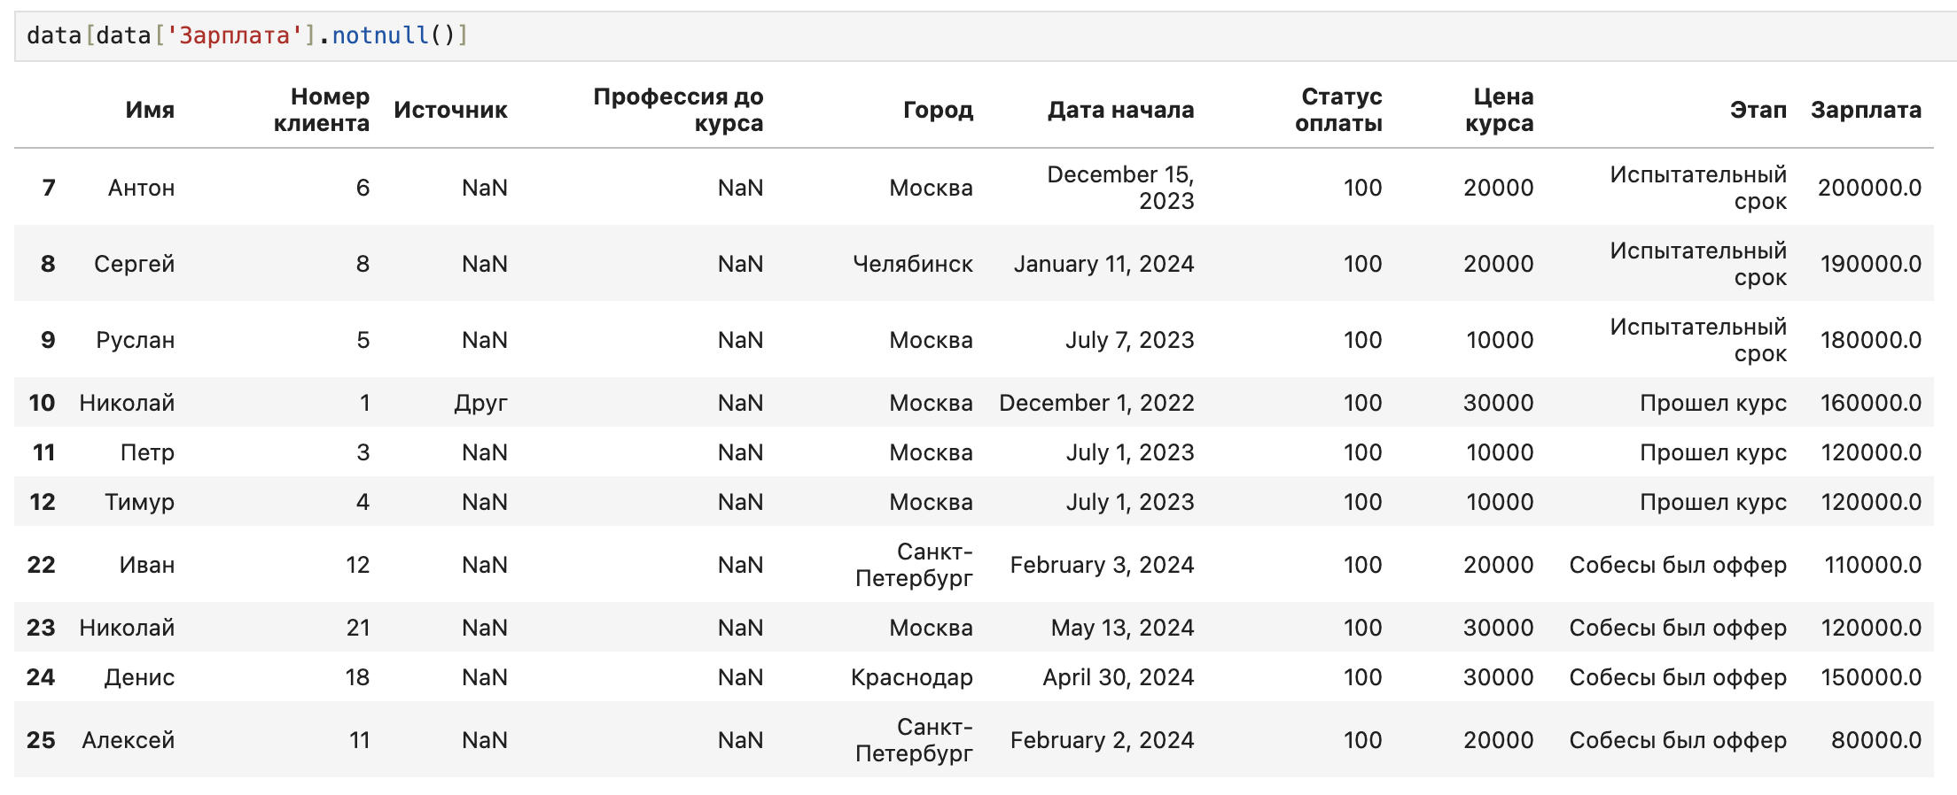Click the Номер клиента column header
The height and width of the screenshot is (795, 1957).
click(322, 110)
